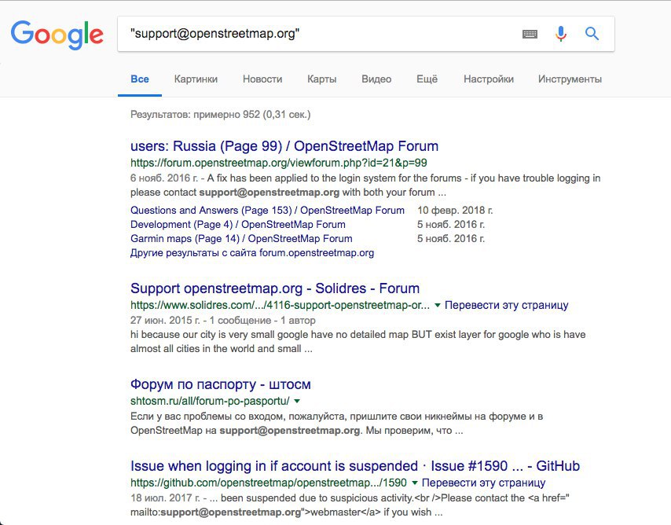671x525 pixels.
Task: Click the github.com/openstreetmap green URL
Action: click(269, 483)
